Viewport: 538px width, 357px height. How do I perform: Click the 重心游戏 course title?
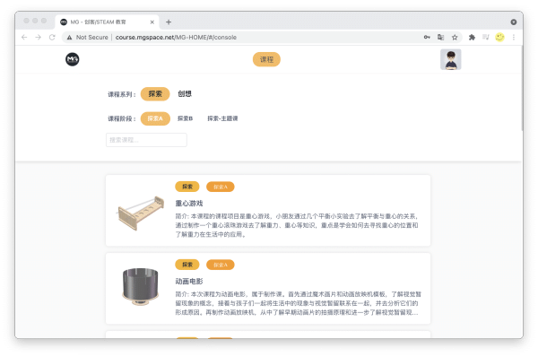tap(189, 204)
